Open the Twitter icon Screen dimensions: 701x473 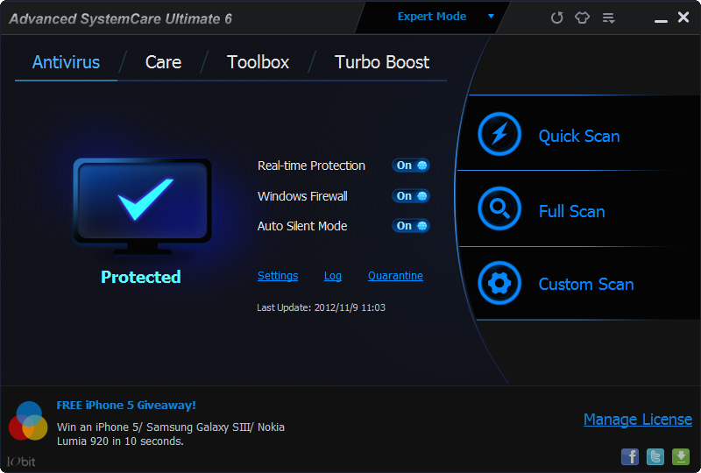(655, 457)
